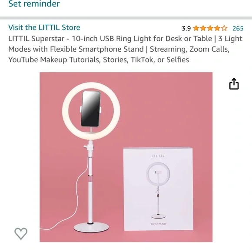
Task: Tap the adjustment knob below the ring light
Action: click(x=85, y=146)
